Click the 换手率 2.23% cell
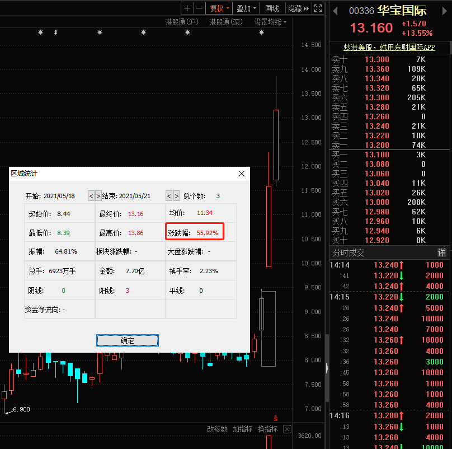The width and height of the screenshot is (452, 449). (x=201, y=271)
